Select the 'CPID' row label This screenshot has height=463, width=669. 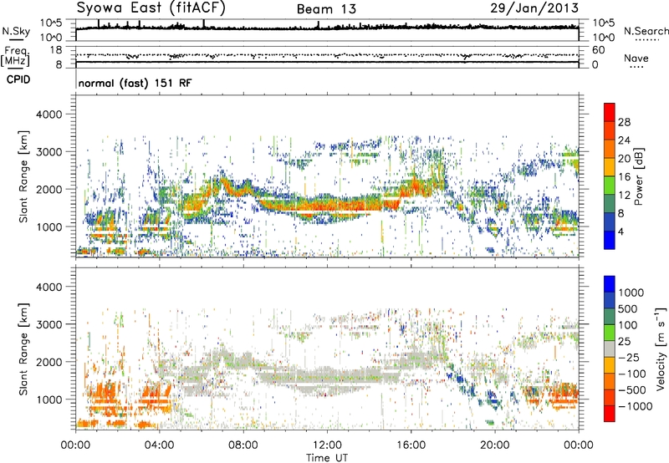pos(18,79)
